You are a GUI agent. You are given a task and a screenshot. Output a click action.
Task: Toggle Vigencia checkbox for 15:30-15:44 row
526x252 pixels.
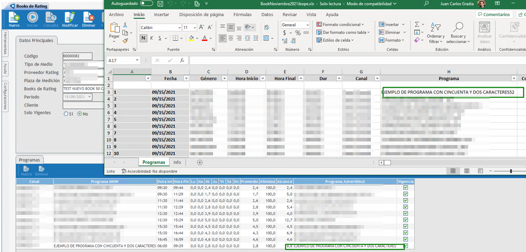coord(405,226)
